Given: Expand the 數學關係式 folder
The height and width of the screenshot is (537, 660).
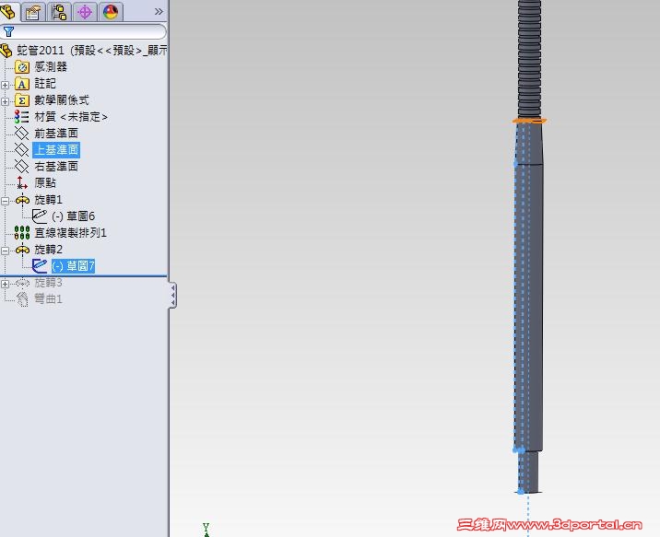Looking at the screenshot, I should [x=5, y=101].
